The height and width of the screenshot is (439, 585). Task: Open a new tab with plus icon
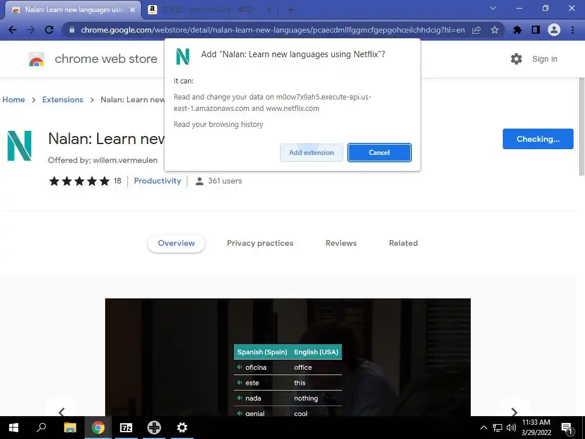click(x=291, y=10)
